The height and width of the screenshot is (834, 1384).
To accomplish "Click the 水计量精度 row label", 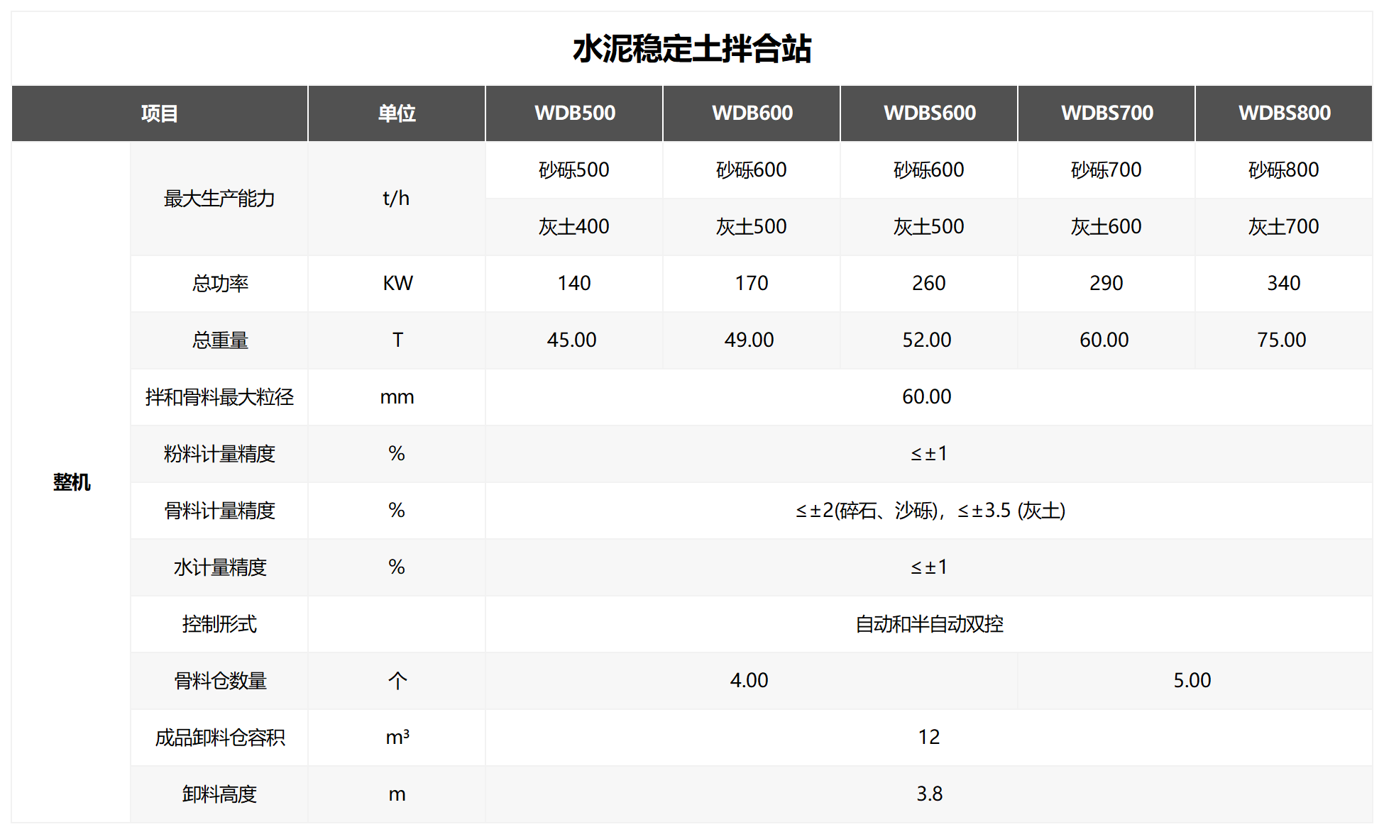I will tap(219, 567).
